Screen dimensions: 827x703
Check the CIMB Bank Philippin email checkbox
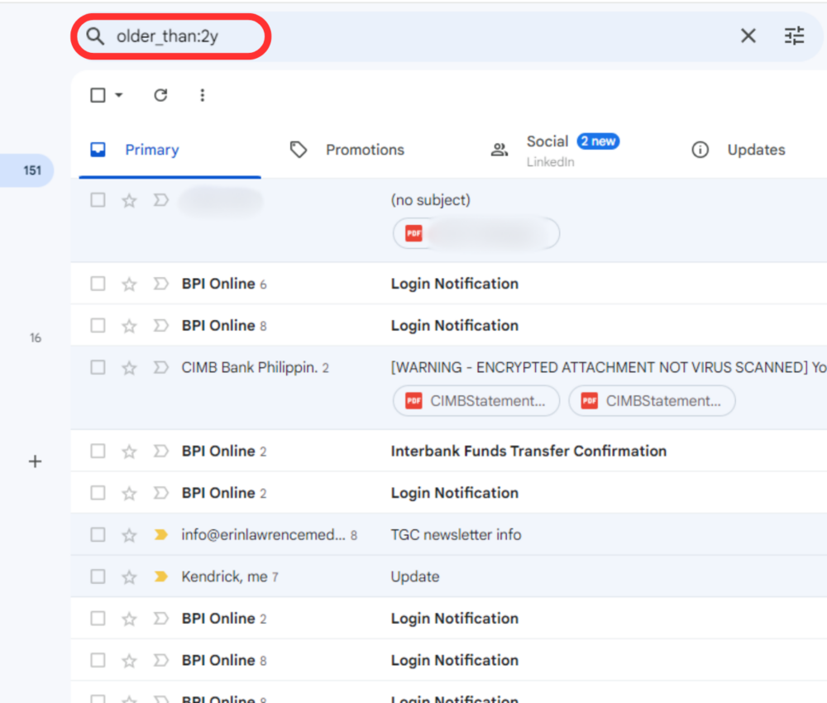click(x=98, y=367)
